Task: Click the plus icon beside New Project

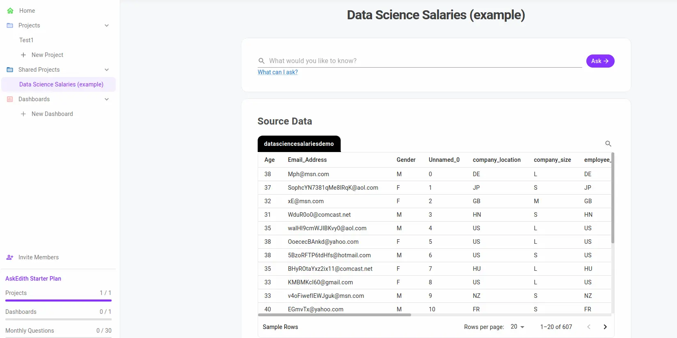Action: [23, 55]
